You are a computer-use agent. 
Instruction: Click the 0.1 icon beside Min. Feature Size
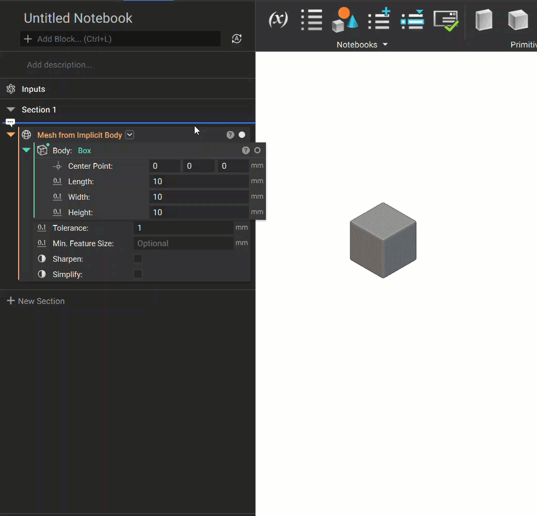coord(42,243)
